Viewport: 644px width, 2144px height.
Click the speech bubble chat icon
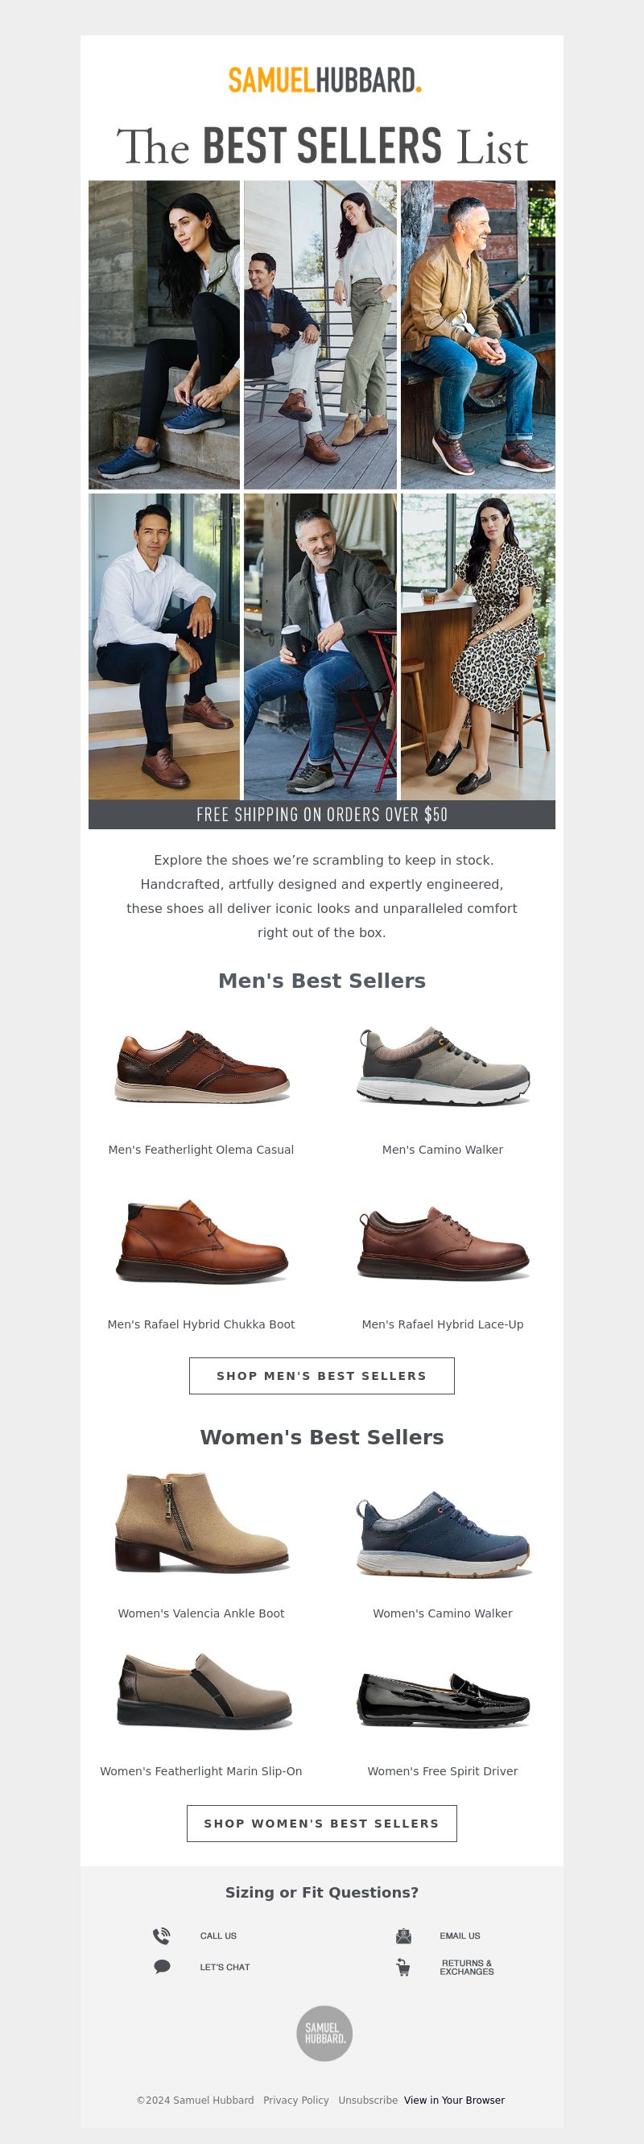(x=163, y=1967)
